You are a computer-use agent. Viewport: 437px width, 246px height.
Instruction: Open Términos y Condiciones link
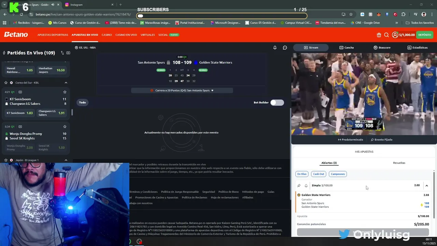[x=143, y=192]
